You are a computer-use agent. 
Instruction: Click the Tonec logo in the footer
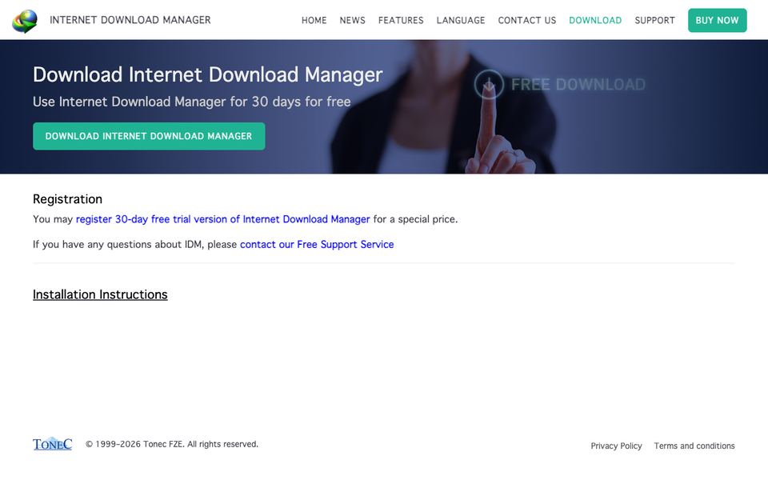pos(53,444)
